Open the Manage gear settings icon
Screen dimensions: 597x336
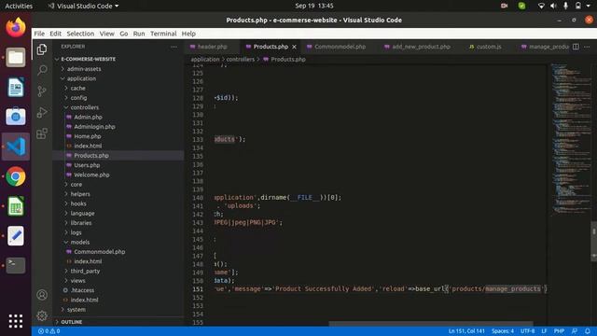(x=42, y=315)
